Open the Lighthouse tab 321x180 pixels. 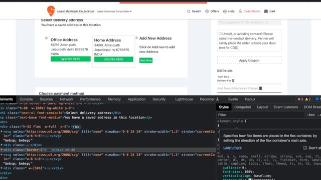click(184, 99)
